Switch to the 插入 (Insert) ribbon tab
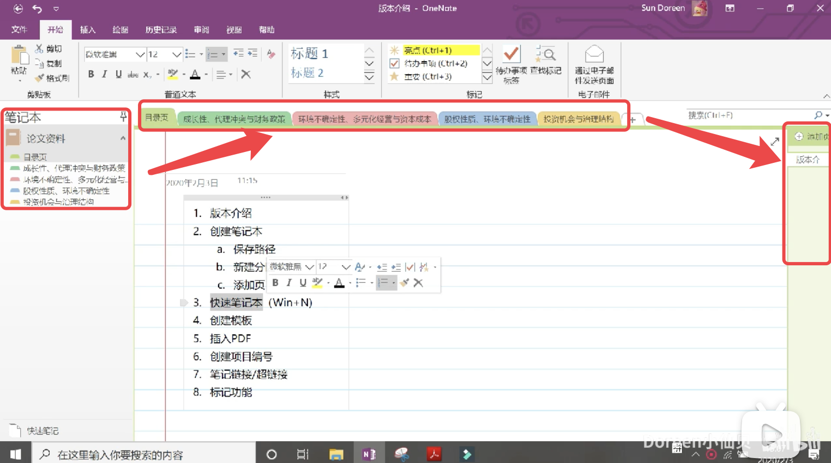The width and height of the screenshot is (831, 463). (x=88, y=29)
